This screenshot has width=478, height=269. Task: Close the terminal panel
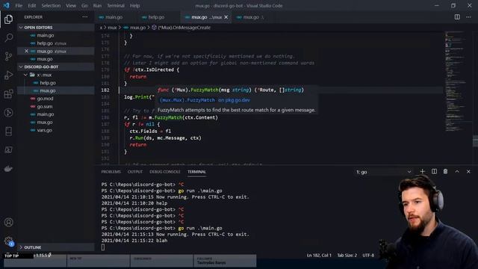coord(468,171)
